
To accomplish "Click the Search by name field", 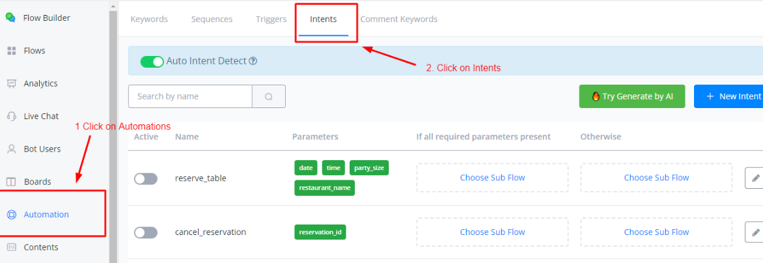I will coord(190,96).
